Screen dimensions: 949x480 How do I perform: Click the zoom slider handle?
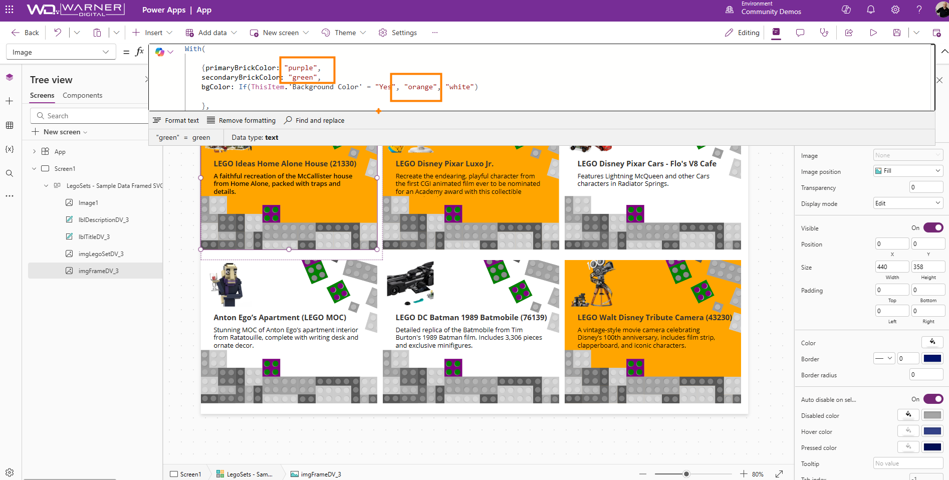point(686,474)
